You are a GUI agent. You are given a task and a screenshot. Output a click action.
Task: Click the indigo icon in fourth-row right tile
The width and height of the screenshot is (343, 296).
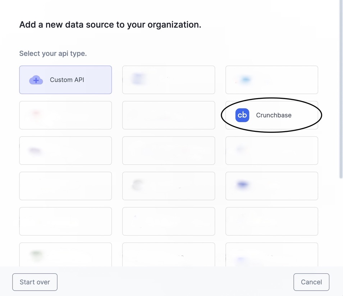[242, 184]
